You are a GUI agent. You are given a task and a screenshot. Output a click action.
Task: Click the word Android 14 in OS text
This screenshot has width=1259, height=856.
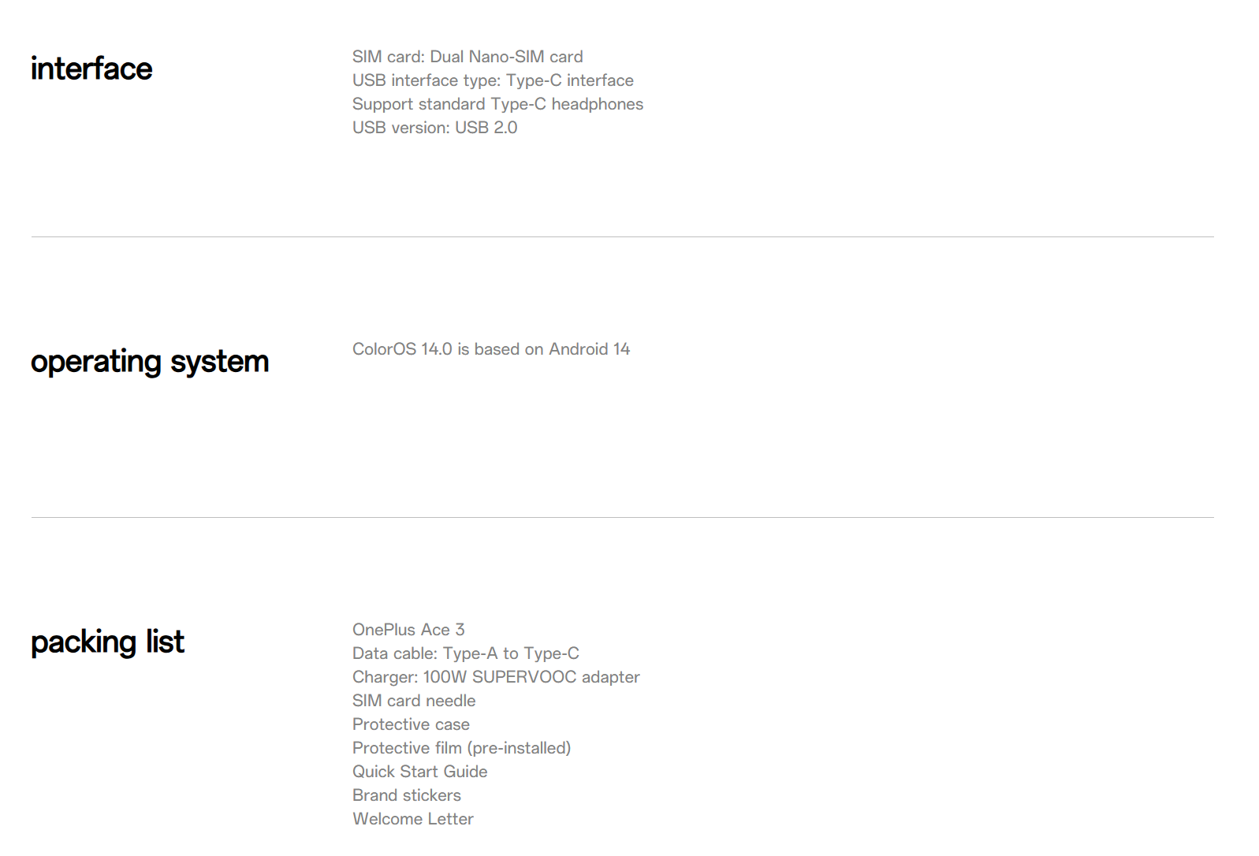(x=589, y=349)
